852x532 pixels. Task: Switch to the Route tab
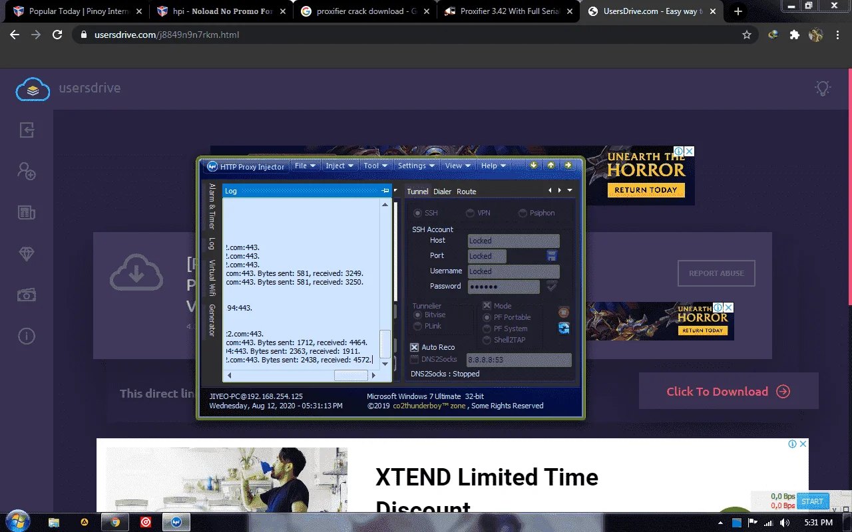tap(466, 192)
